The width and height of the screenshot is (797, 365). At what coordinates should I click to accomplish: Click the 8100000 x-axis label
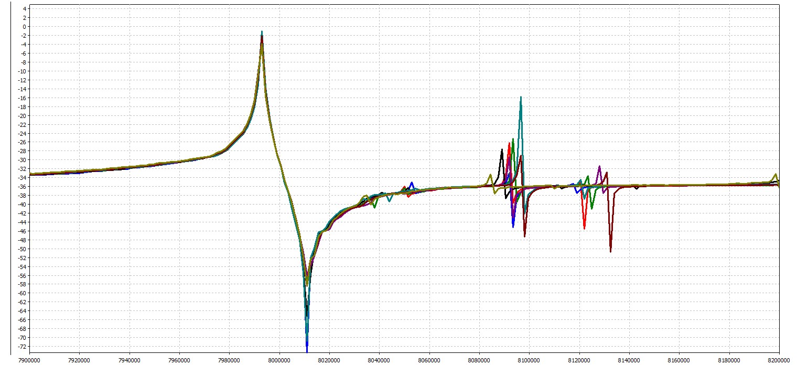point(529,359)
